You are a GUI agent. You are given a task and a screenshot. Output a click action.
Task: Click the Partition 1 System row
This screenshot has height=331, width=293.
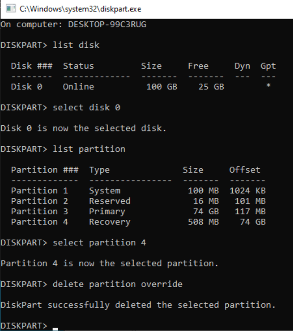tap(138, 191)
